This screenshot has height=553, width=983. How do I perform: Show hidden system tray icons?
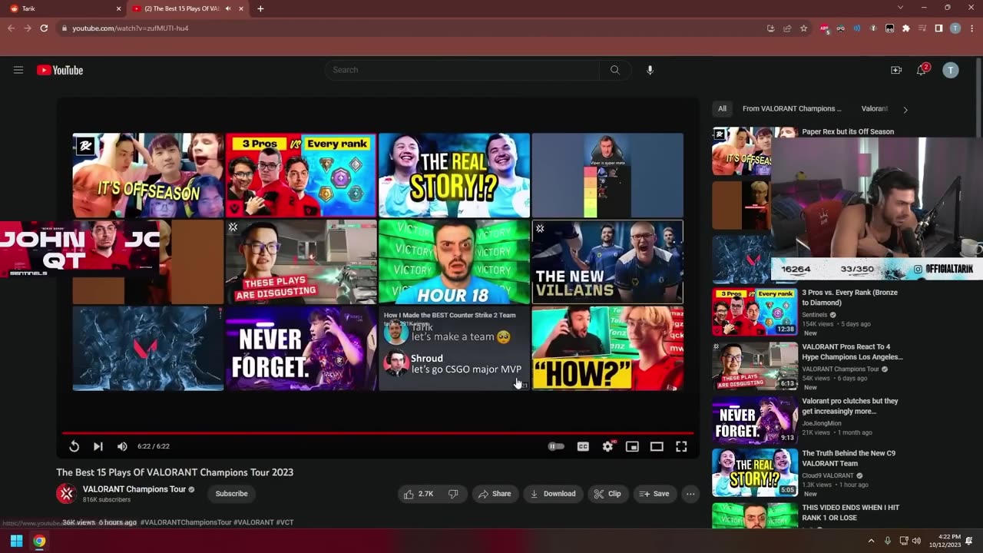click(871, 541)
